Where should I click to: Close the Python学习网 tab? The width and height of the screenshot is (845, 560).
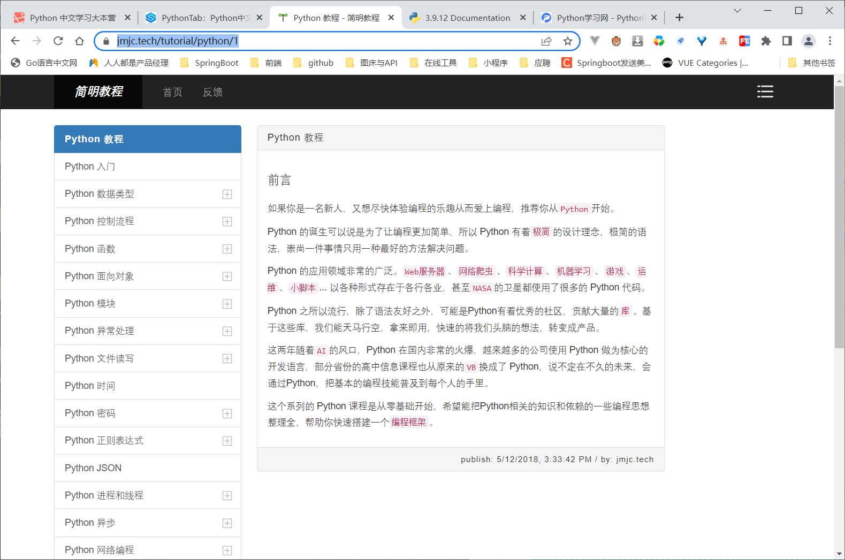(654, 18)
